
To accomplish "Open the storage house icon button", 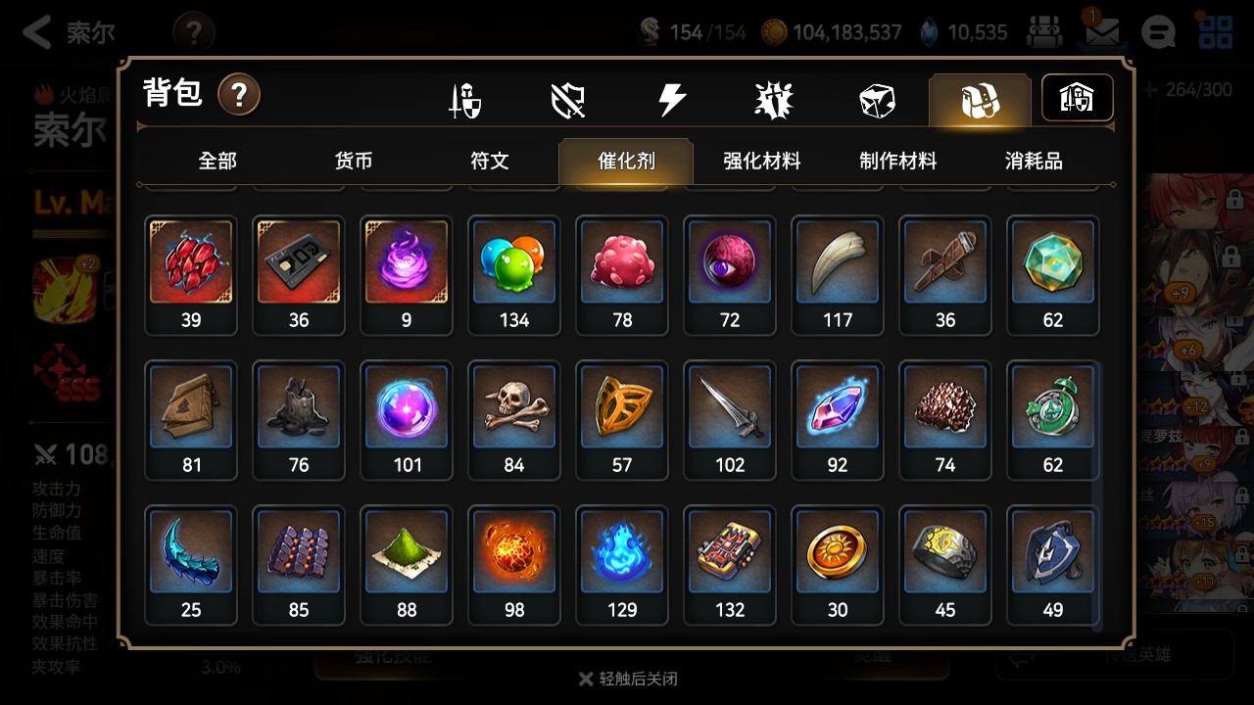I will coord(1077,98).
